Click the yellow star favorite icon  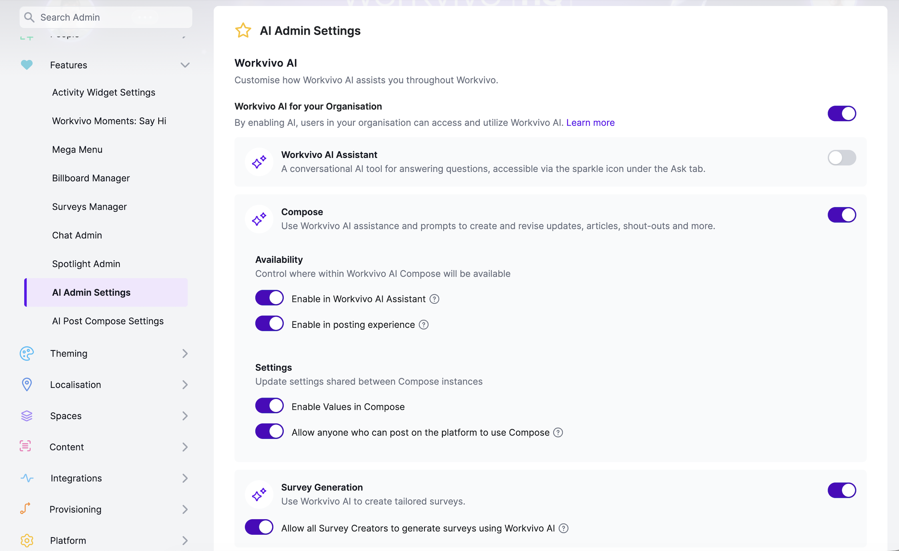pos(243,30)
